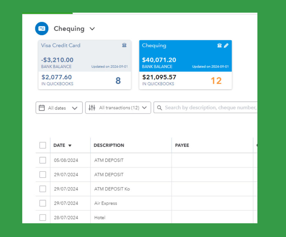Open the All dates dropdown

click(75, 108)
